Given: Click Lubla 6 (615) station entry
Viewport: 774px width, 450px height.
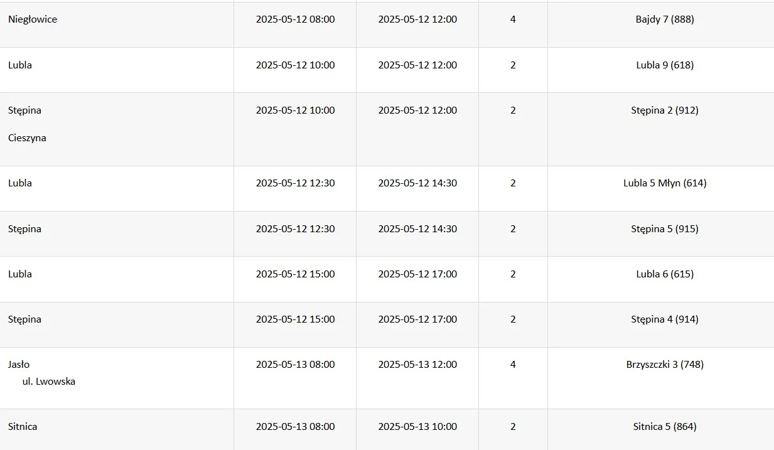Looking at the screenshot, I should click(665, 274).
